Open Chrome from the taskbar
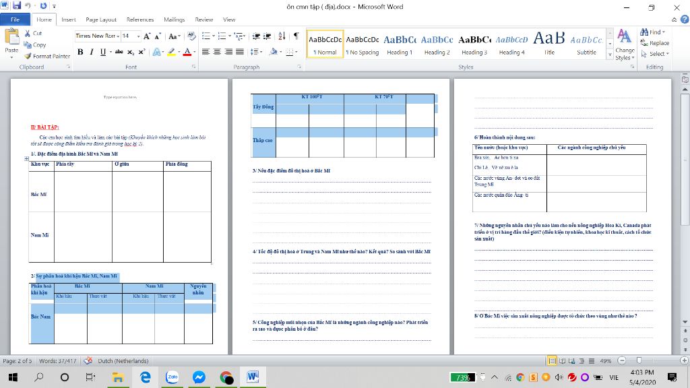This screenshot has height=388, width=690. tap(226, 377)
